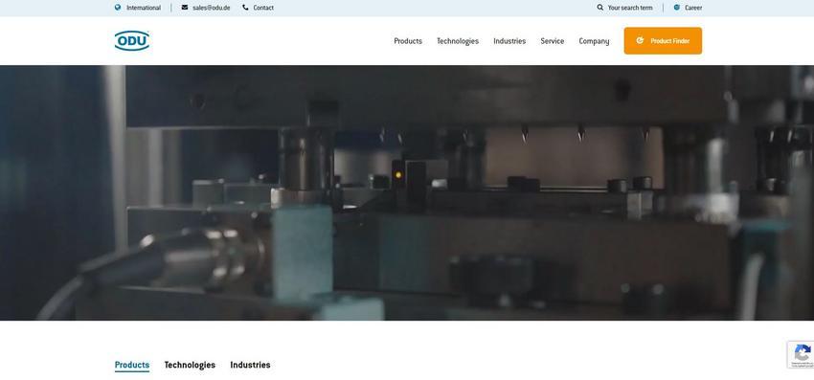Click the icon inside the Product Finder button

click(x=640, y=40)
